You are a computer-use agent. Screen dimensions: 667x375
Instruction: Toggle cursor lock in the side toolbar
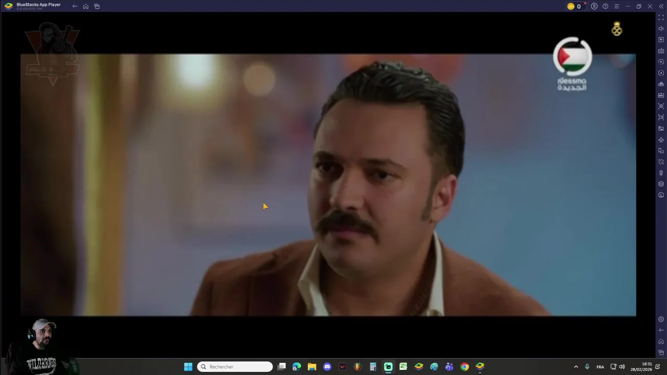661,40
